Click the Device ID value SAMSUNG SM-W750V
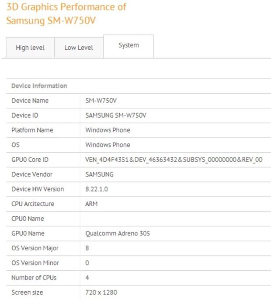Viewport: 271px width, 300px height. click(x=116, y=115)
